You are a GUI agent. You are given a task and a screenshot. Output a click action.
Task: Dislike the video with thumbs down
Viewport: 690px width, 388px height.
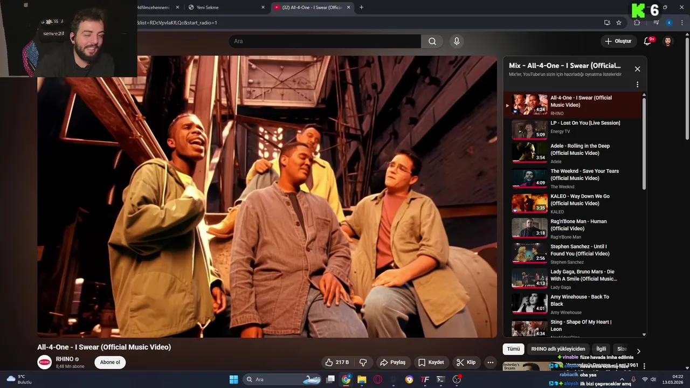[363, 362]
